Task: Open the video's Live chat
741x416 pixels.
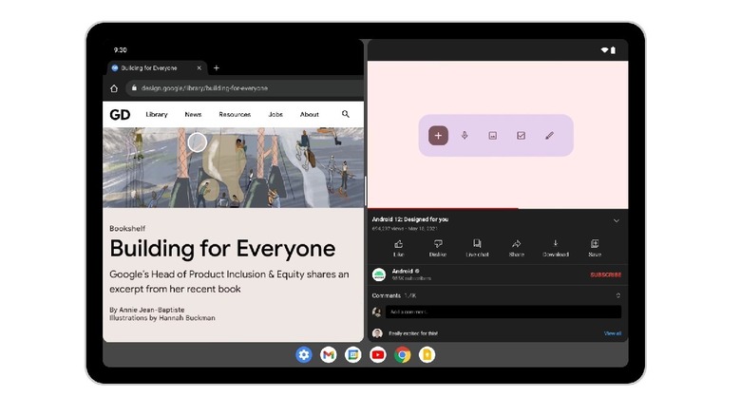Action: click(x=477, y=248)
